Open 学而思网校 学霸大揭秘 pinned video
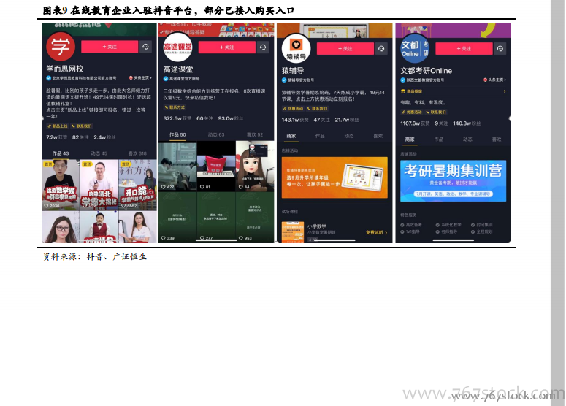The height and width of the screenshot is (406, 566). point(99,185)
